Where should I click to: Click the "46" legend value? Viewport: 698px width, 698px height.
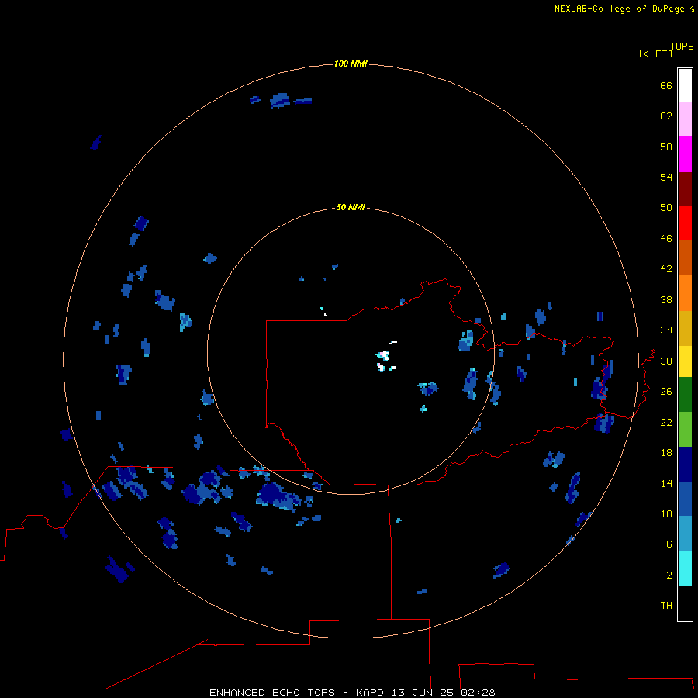click(666, 239)
